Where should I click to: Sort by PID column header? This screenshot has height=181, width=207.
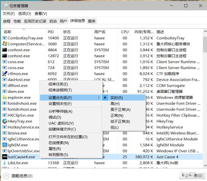point(54,32)
